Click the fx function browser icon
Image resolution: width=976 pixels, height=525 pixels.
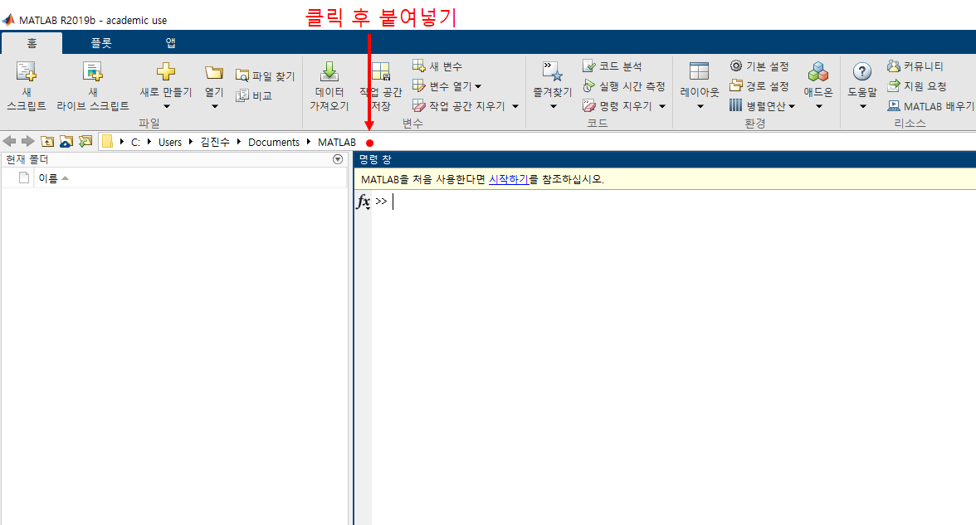(363, 202)
